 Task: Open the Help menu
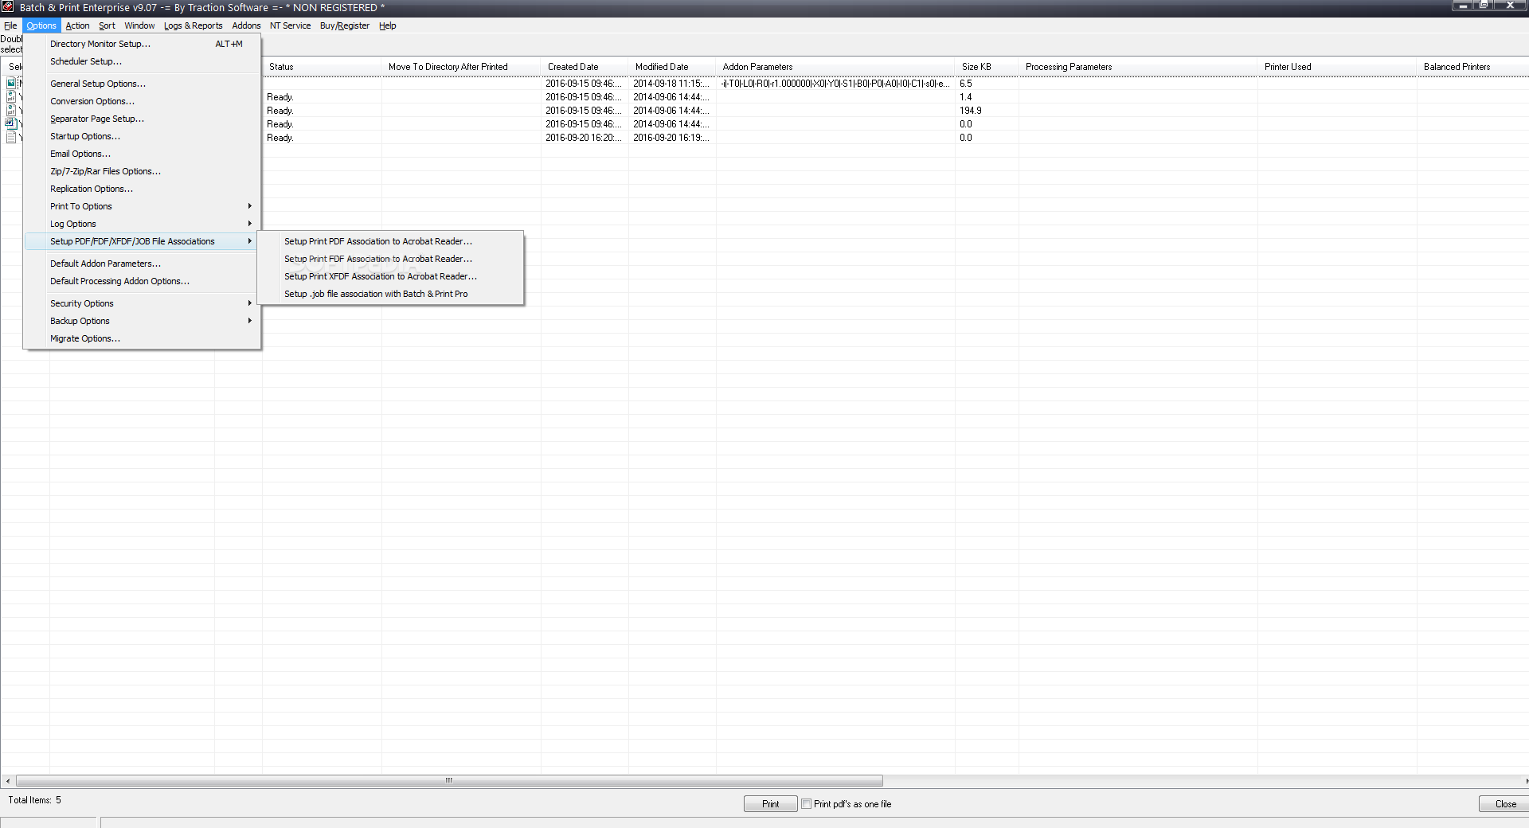pos(388,25)
